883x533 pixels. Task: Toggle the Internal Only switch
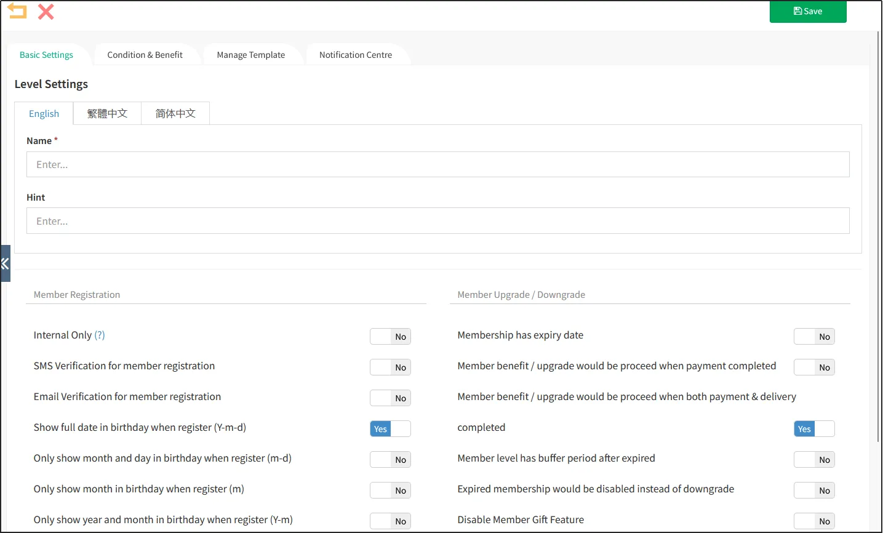390,337
